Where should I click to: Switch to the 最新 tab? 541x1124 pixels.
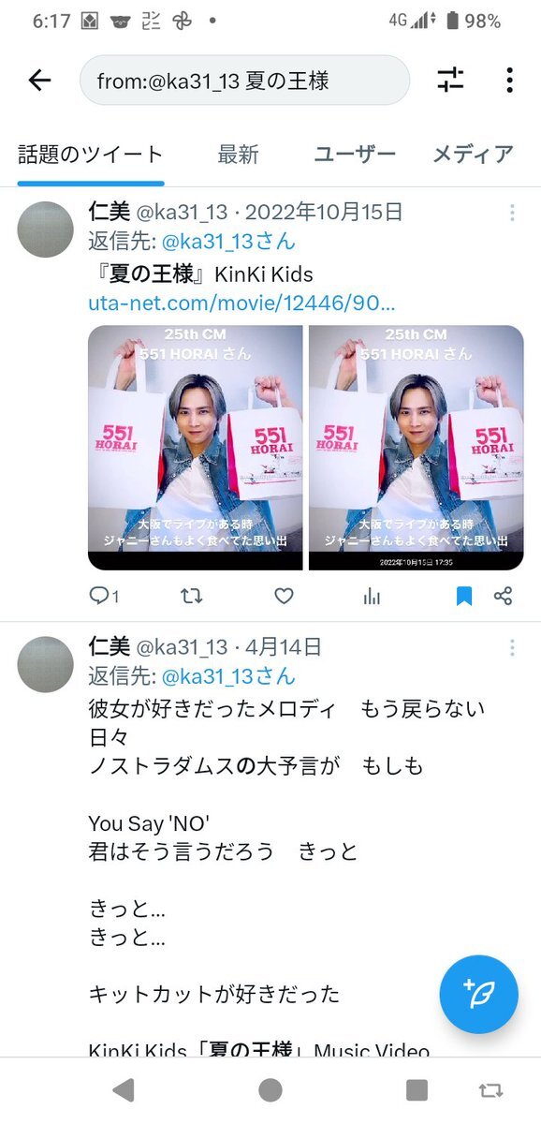238,155
